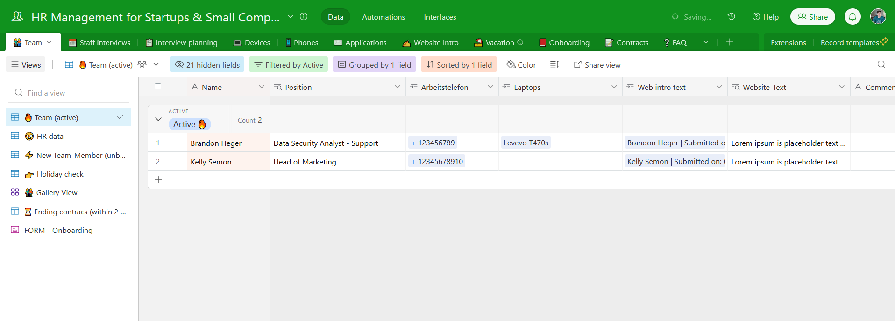Viewport: 895px width, 321px height.
Task: Open the 21 hidden fields panel
Action: pyautogui.click(x=207, y=65)
